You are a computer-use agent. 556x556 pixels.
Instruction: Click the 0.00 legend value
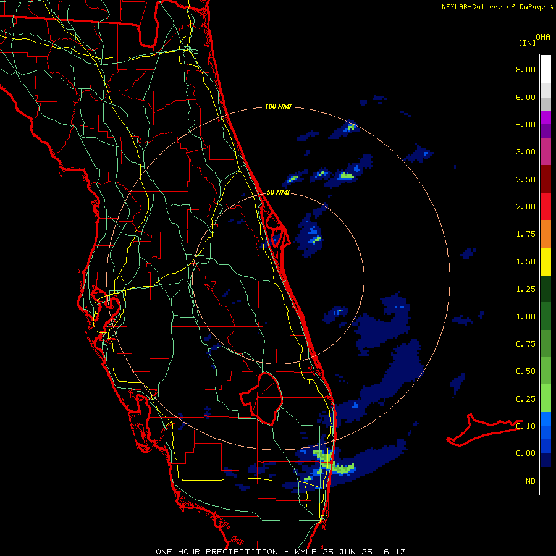(526, 453)
